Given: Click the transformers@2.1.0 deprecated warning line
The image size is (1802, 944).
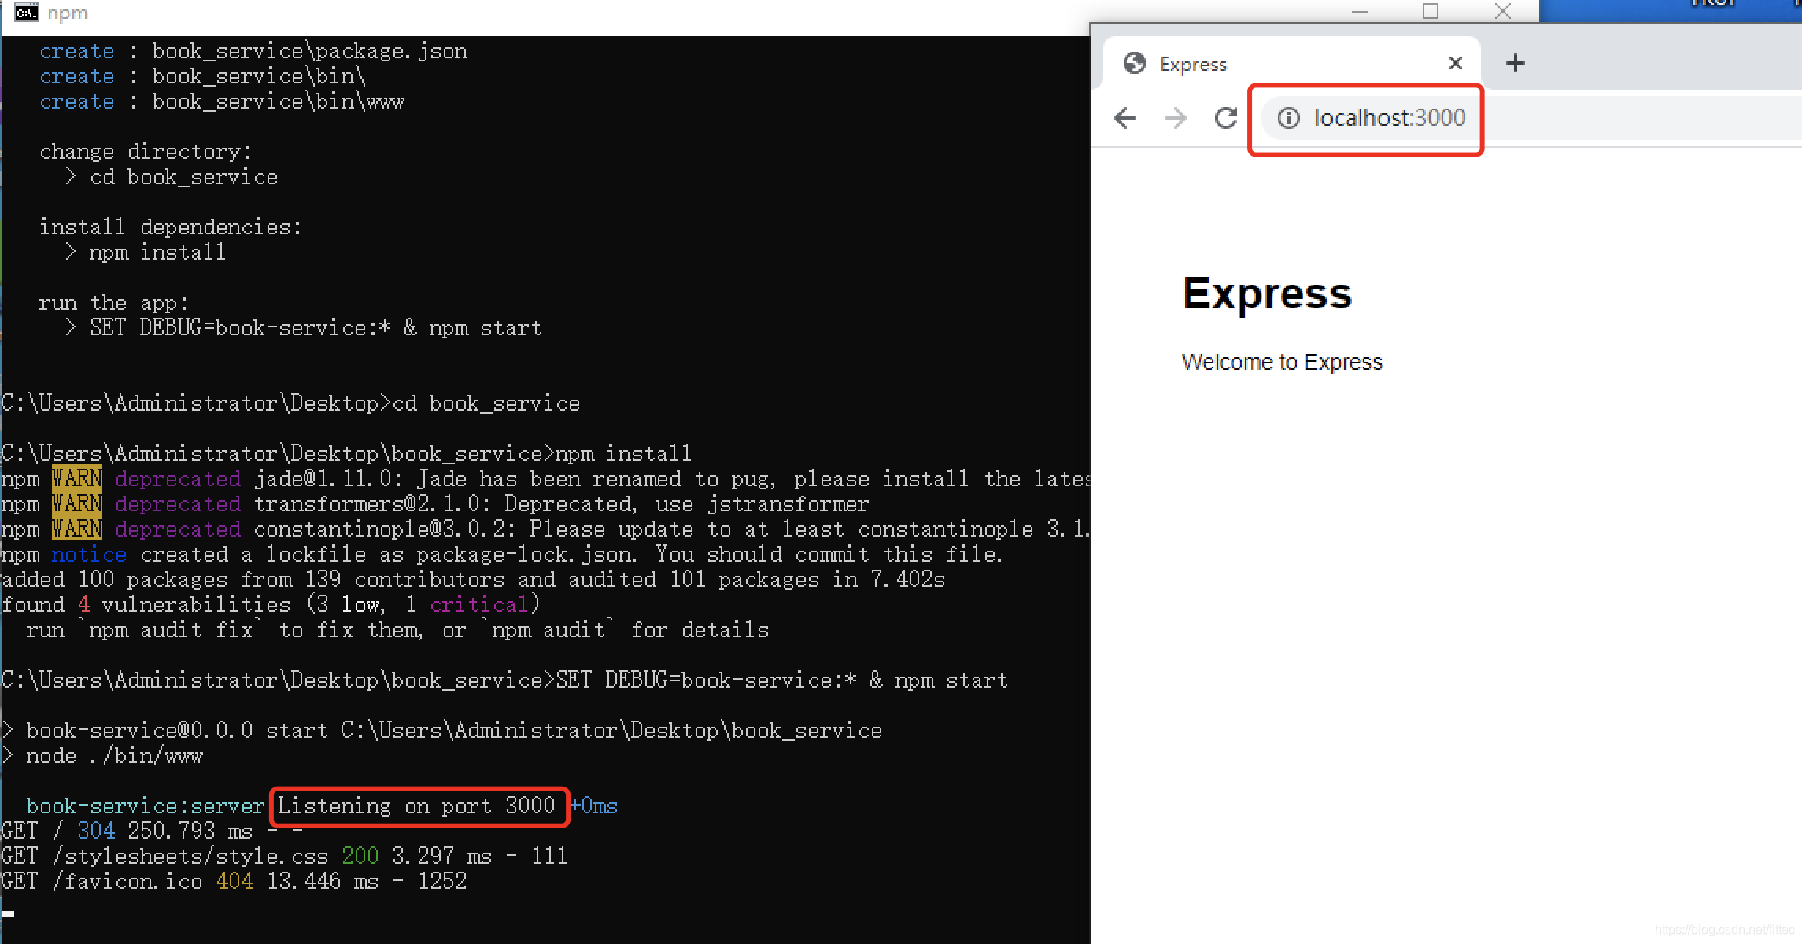Looking at the screenshot, I should coord(435,504).
